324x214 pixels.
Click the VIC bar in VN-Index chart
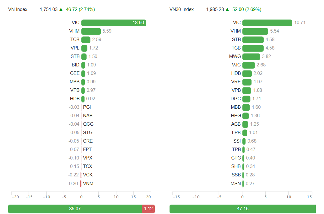coord(113,23)
